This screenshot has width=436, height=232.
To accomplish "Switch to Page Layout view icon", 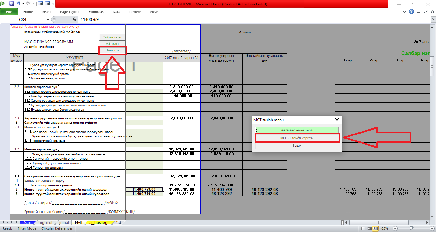I will (370, 228).
